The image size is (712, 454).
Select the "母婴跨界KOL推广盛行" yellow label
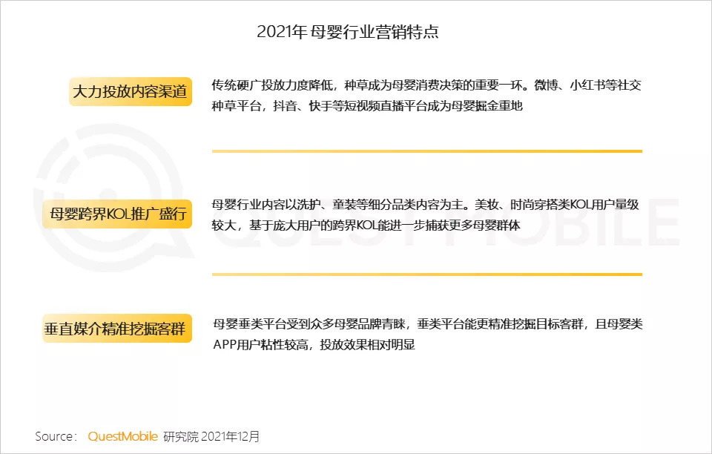(117, 215)
